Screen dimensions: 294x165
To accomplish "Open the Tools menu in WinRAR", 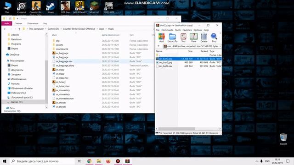I will point(178,30).
